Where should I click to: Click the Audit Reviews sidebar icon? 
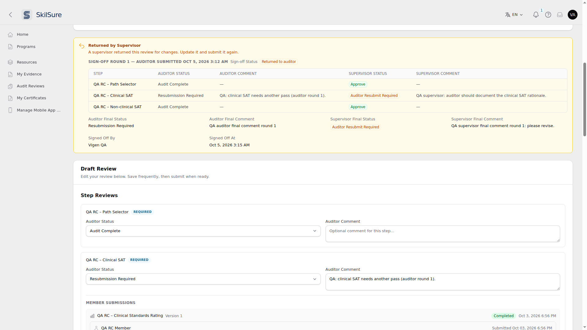pos(10,86)
